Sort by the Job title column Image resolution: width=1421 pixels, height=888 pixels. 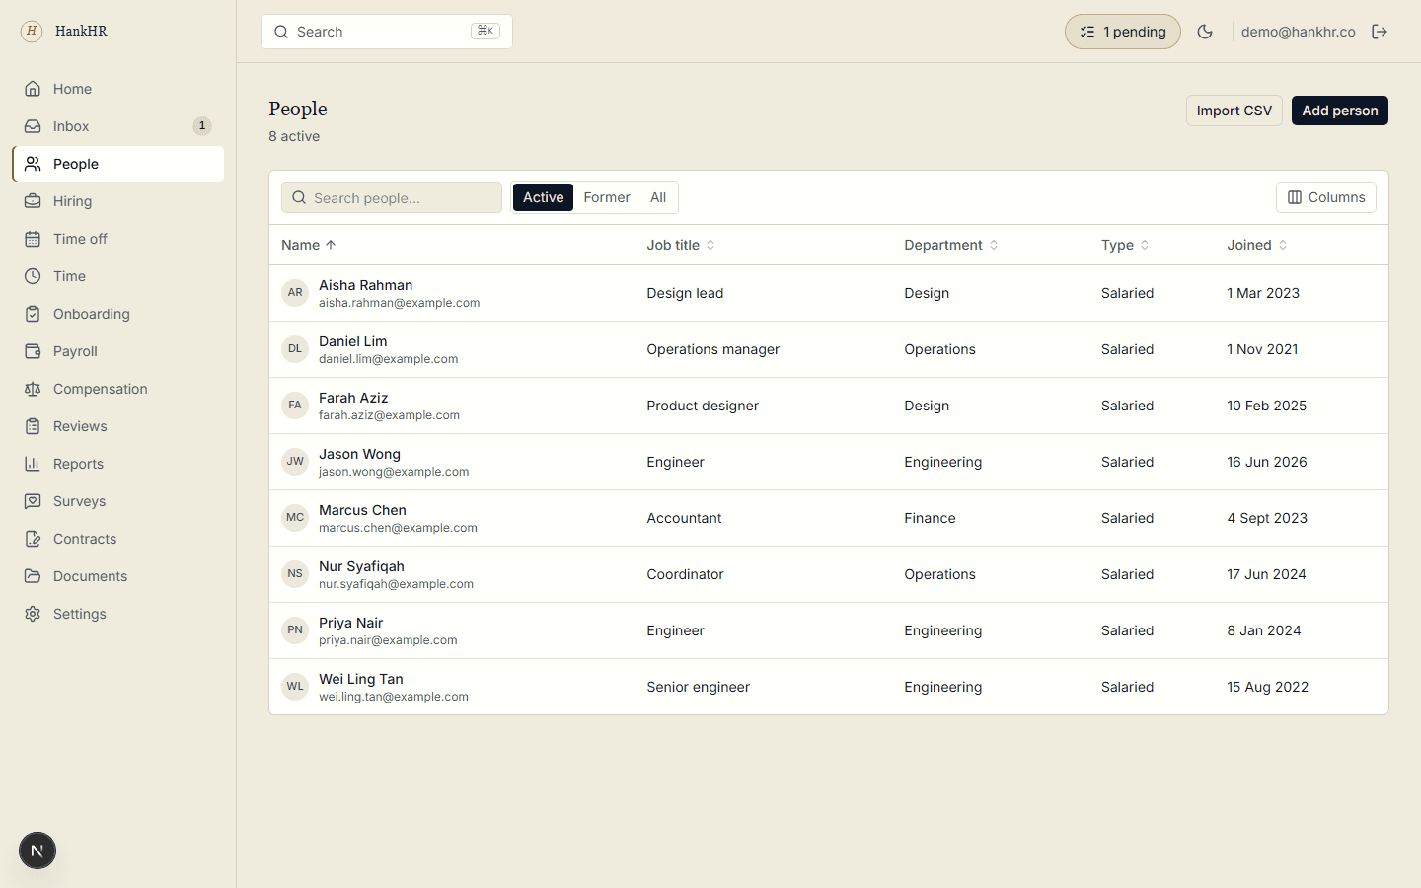click(x=681, y=245)
